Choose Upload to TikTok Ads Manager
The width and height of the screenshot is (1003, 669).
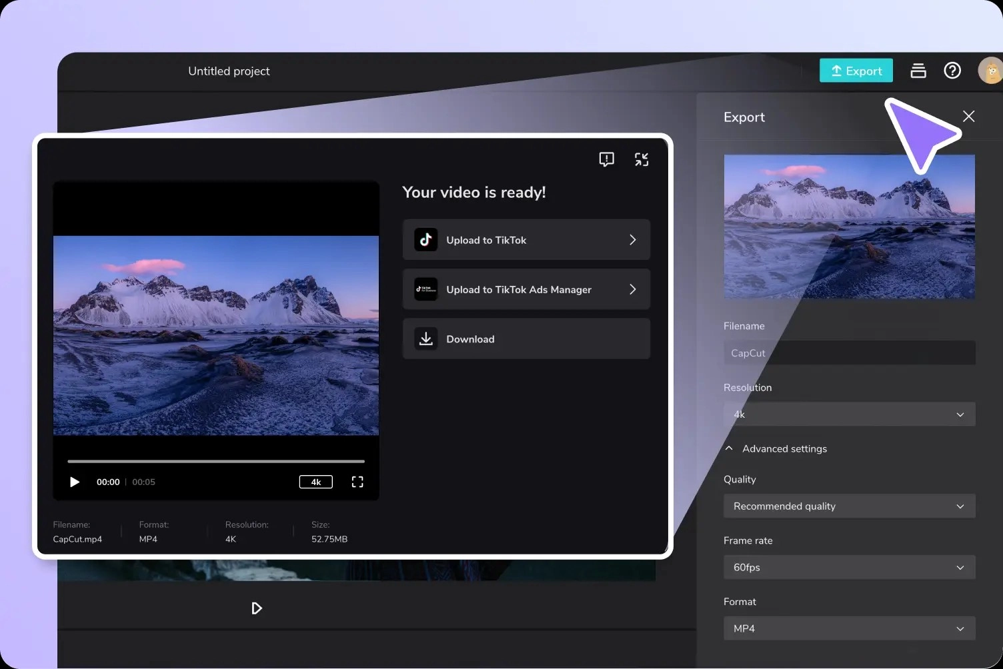click(526, 289)
